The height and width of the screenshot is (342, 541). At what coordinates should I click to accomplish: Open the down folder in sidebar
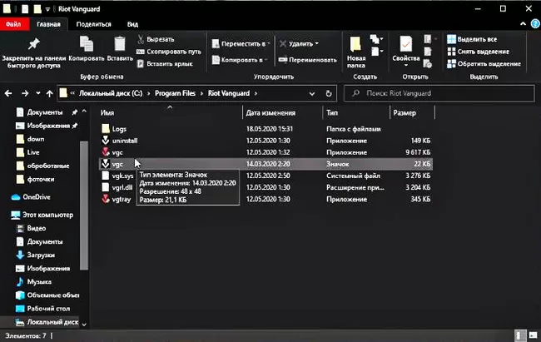(36, 139)
